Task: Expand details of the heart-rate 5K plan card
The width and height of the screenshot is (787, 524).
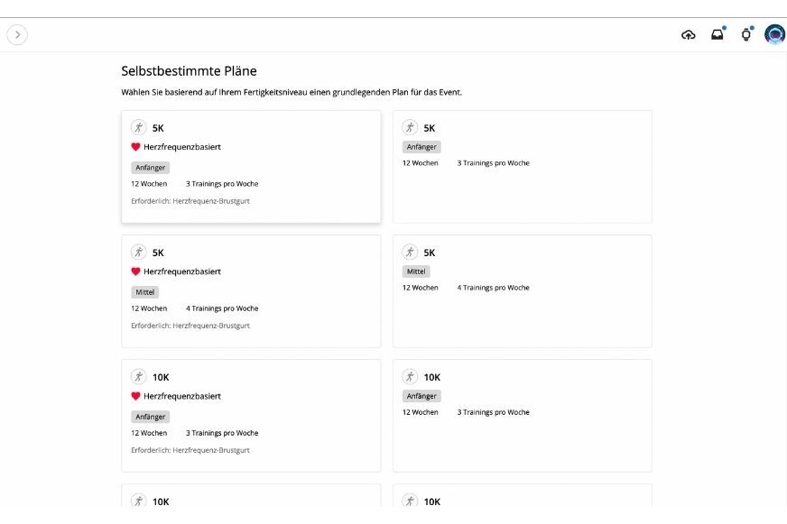Action: pyautogui.click(x=251, y=165)
